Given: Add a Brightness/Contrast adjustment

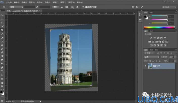Looking at the screenshot, I should tap(151, 38).
